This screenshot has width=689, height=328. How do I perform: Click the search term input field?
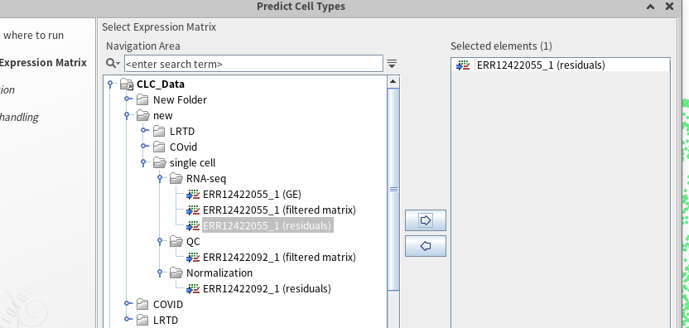click(253, 64)
